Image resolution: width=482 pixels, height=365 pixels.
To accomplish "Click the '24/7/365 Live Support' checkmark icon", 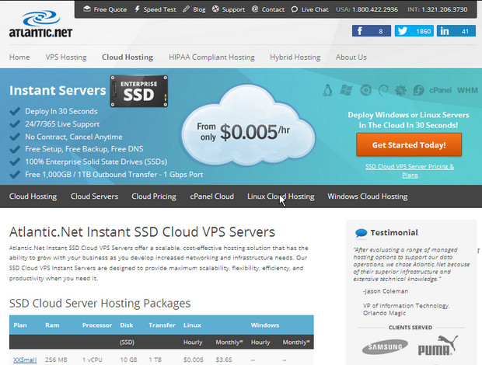I will [15, 124].
